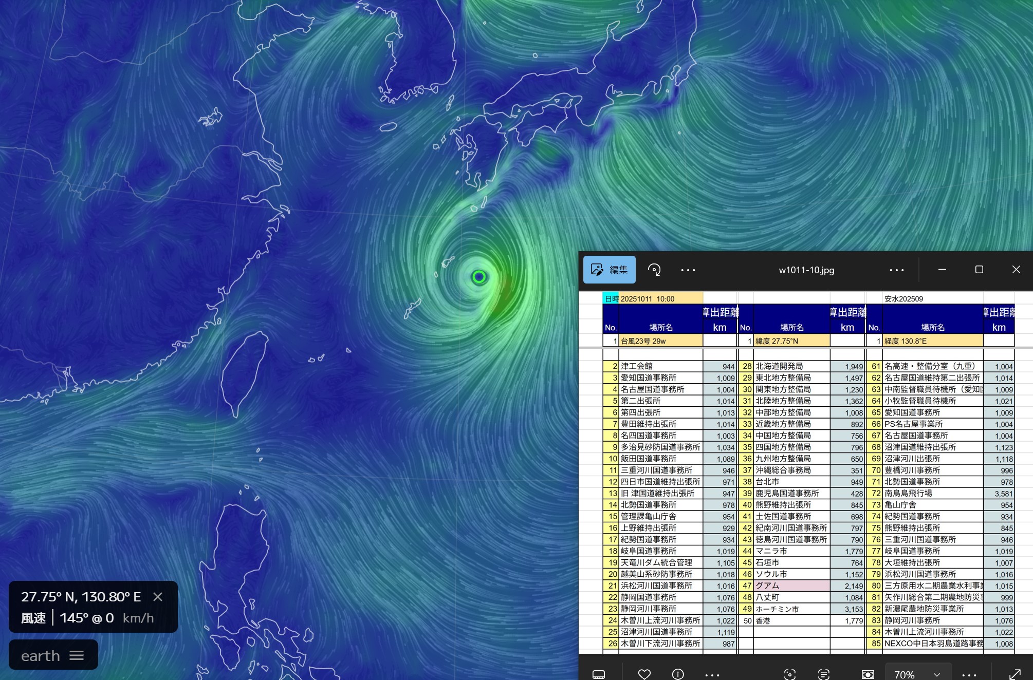Click the scan text icon
This screenshot has height=680, width=1033.
click(823, 674)
